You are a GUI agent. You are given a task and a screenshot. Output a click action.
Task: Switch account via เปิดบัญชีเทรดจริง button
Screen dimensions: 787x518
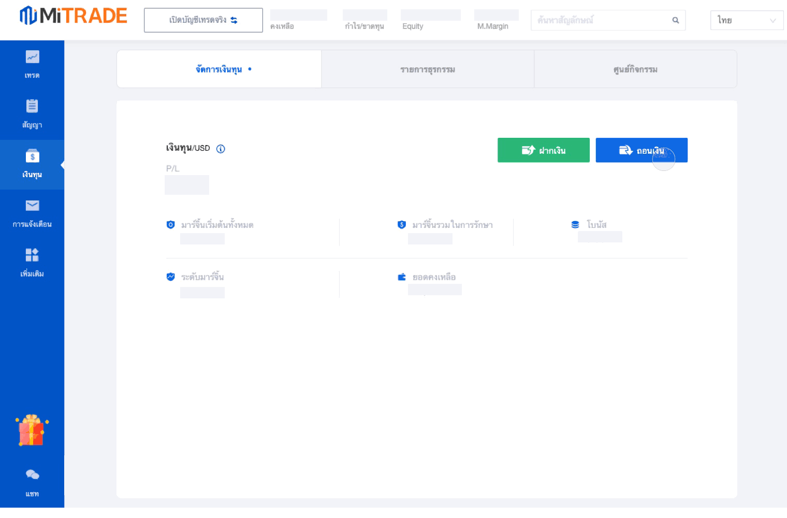pyautogui.click(x=203, y=20)
